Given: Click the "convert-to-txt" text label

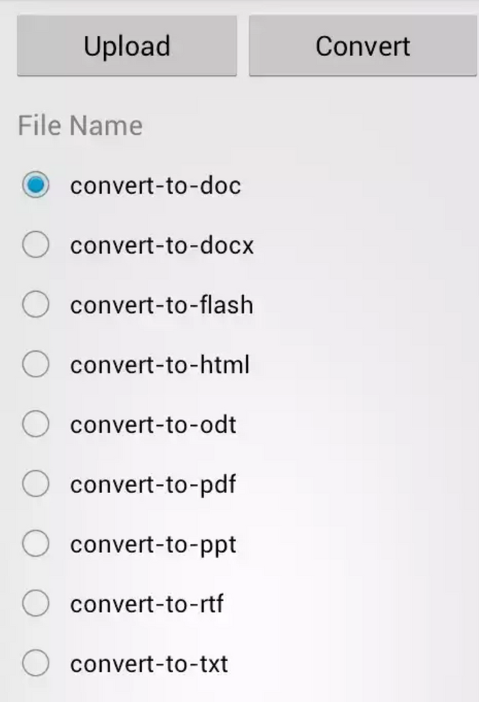Looking at the screenshot, I should pyautogui.click(x=149, y=664).
